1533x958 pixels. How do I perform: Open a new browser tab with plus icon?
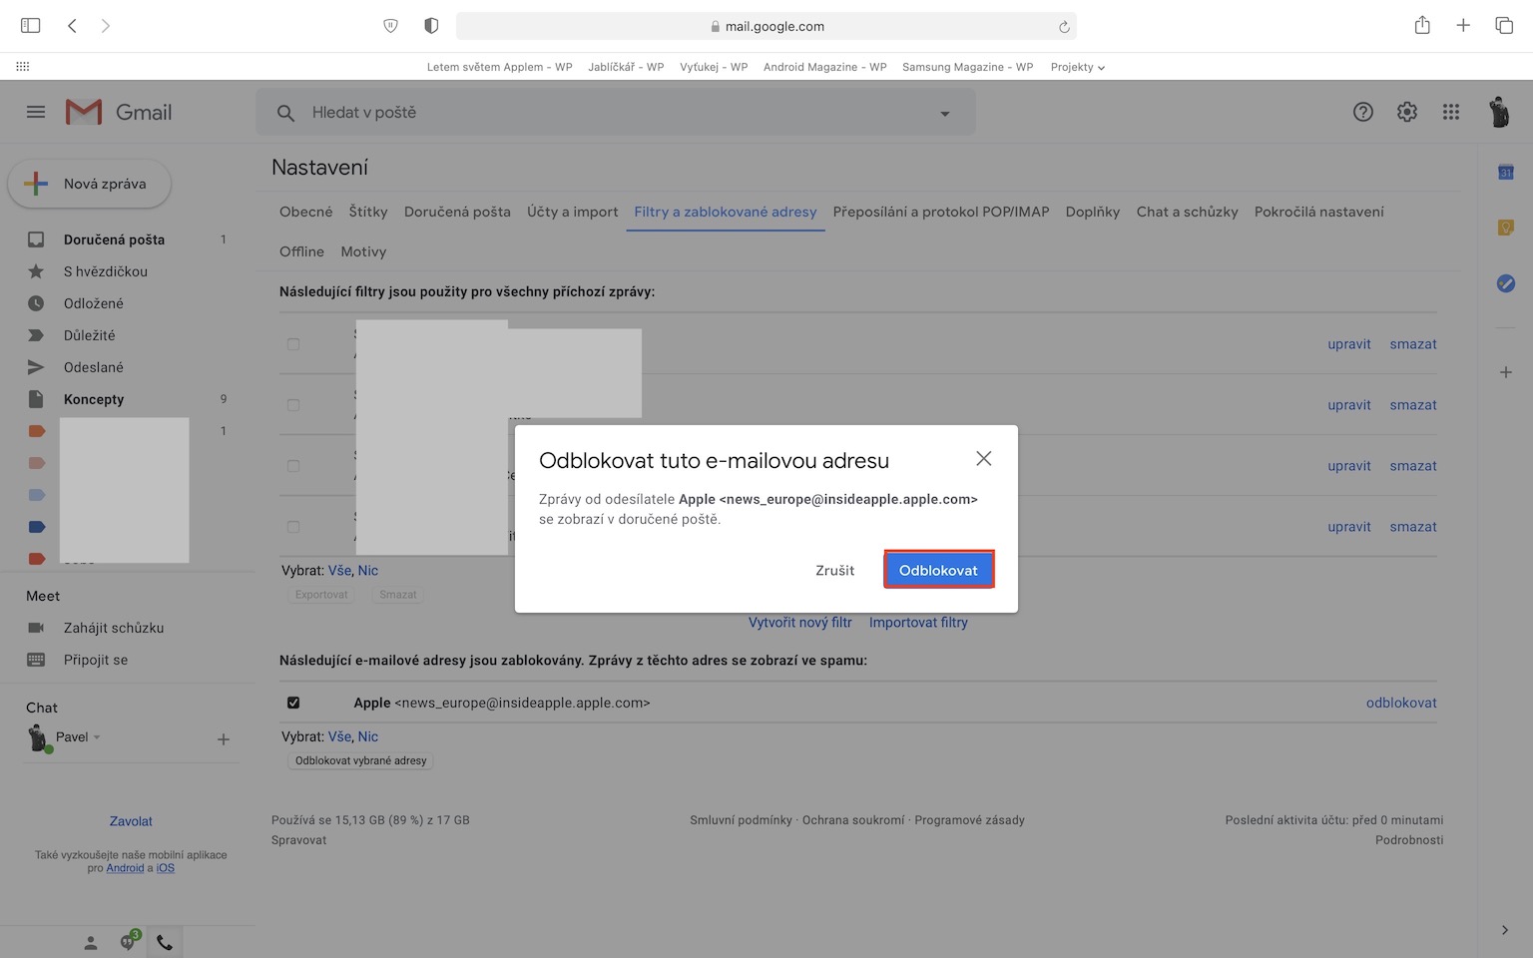tap(1463, 26)
